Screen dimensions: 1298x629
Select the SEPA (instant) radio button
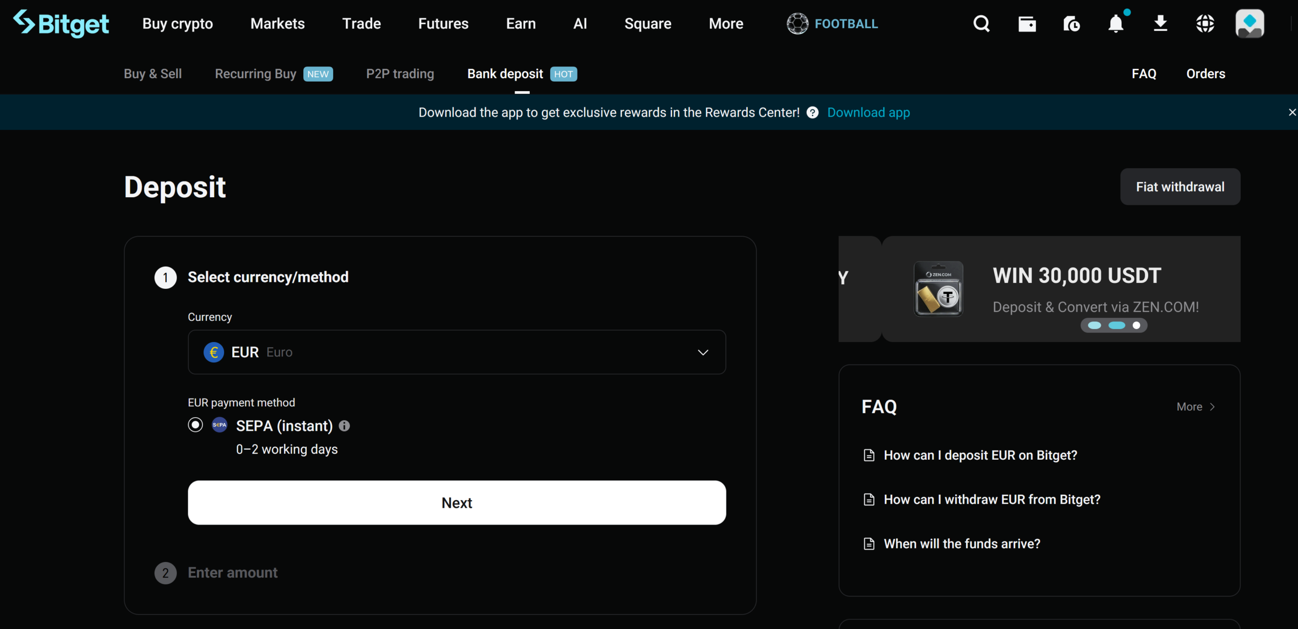pos(195,425)
